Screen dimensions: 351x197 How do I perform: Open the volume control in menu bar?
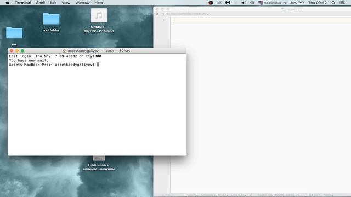click(x=244, y=3)
